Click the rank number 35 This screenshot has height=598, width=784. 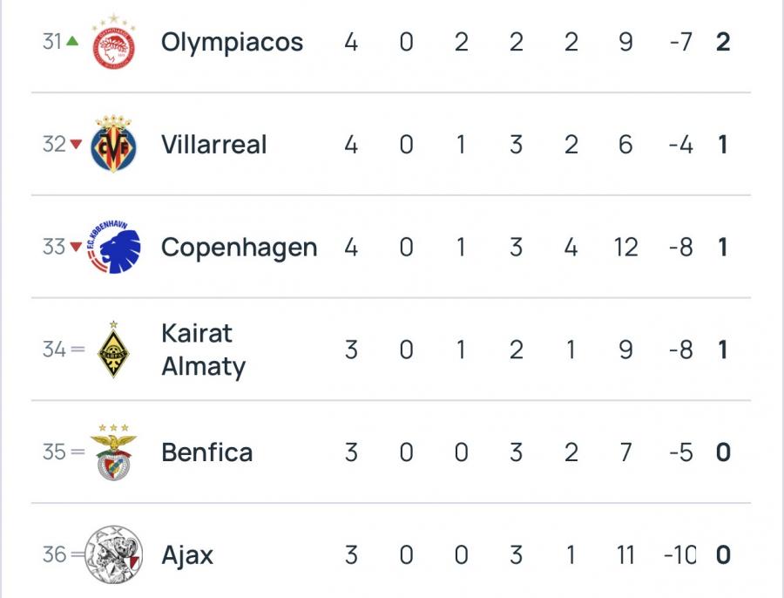point(53,452)
